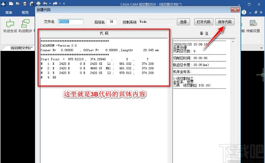Click the 切削总时间 00:00:00 entry
Image resolution: width=265 pixels, height=163 pixels.
[x=190, y=58]
